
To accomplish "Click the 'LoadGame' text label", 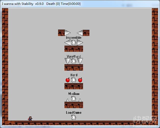I will click(x=74, y=112).
